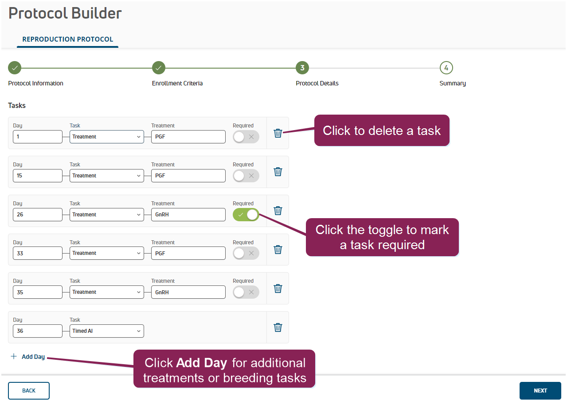The width and height of the screenshot is (571, 408).
Task: Click the Day 15 Treatment field PGF
Action: [x=188, y=176]
